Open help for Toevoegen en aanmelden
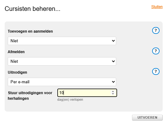This screenshot has width=167, height=124. 156,30
